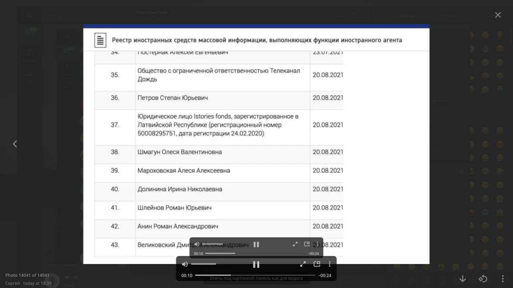Click row number 38 in the table
This screenshot has width=513, height=288.
[x=115, y=152]
